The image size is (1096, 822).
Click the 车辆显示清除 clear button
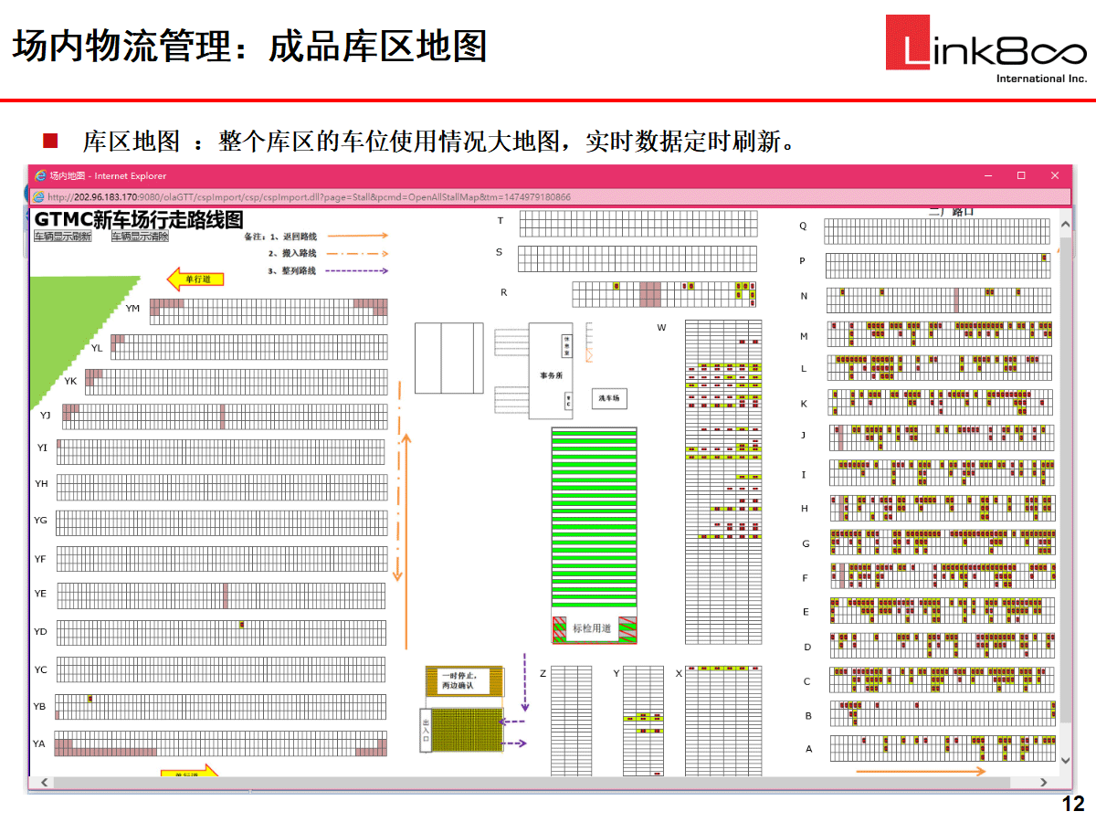[140, 237]
